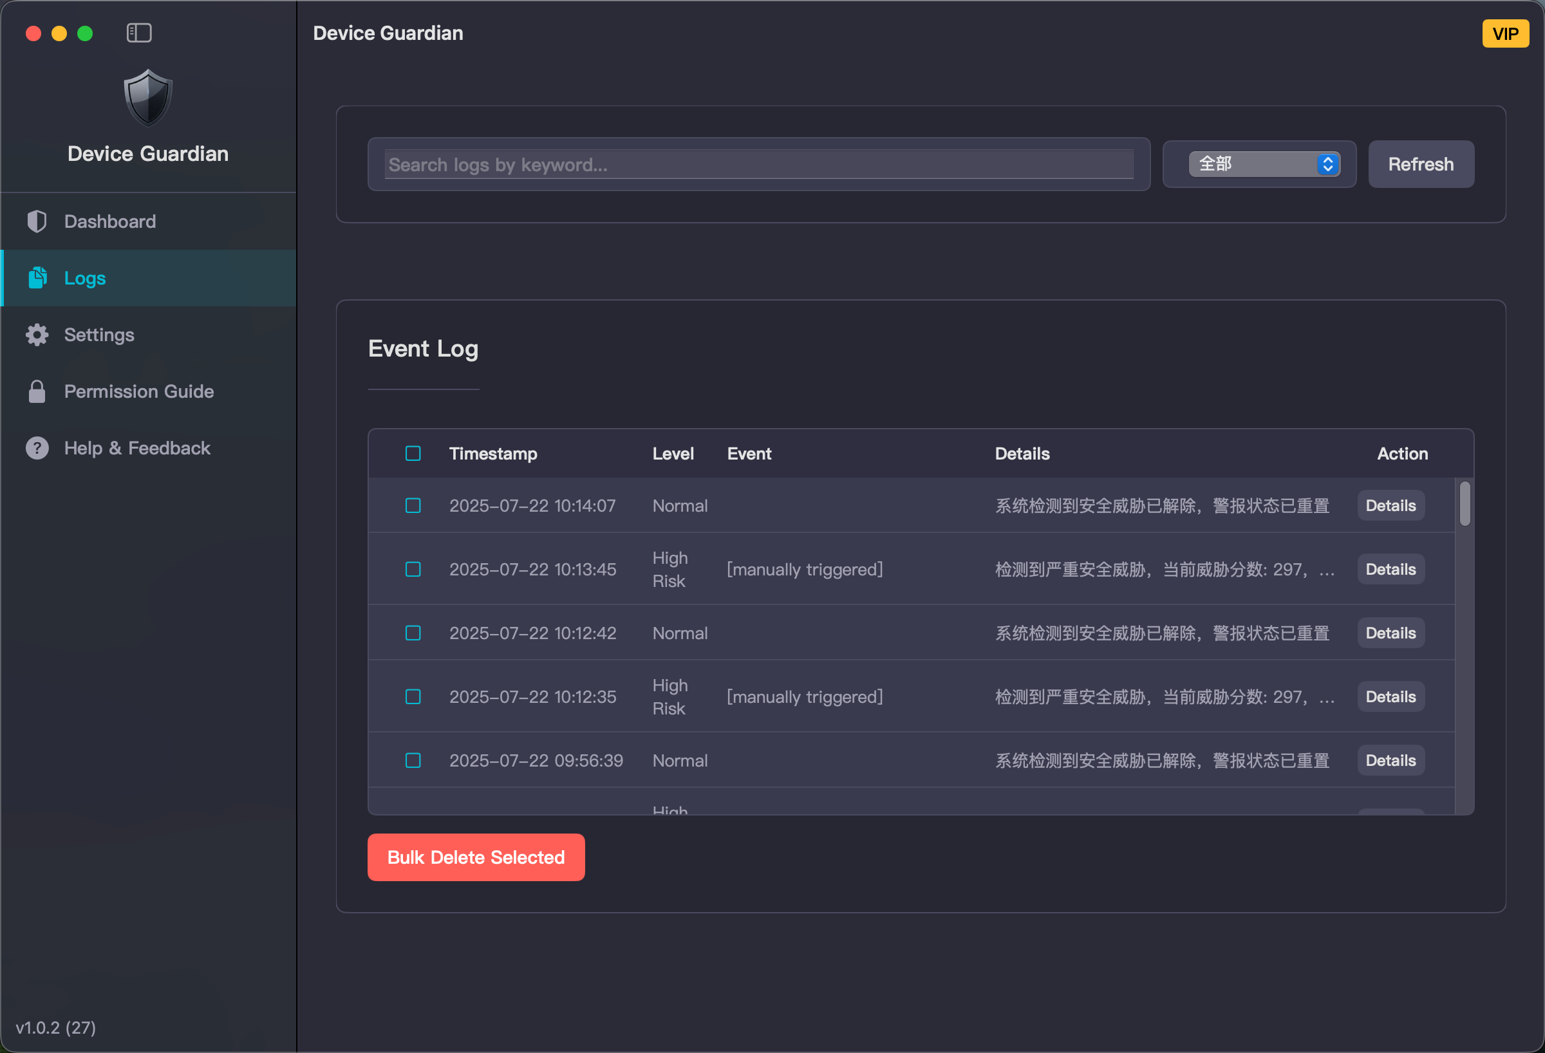1545x1053 pixels.
Task: Click timestamp 2025-07-22 10:12:42
Action: pos(532,633)
